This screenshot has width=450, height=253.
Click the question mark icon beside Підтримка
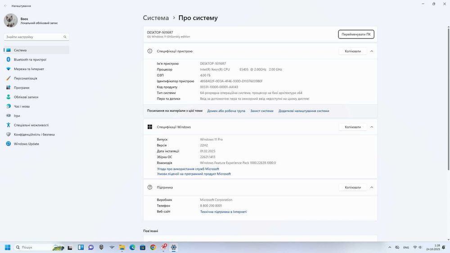[150, 187]
